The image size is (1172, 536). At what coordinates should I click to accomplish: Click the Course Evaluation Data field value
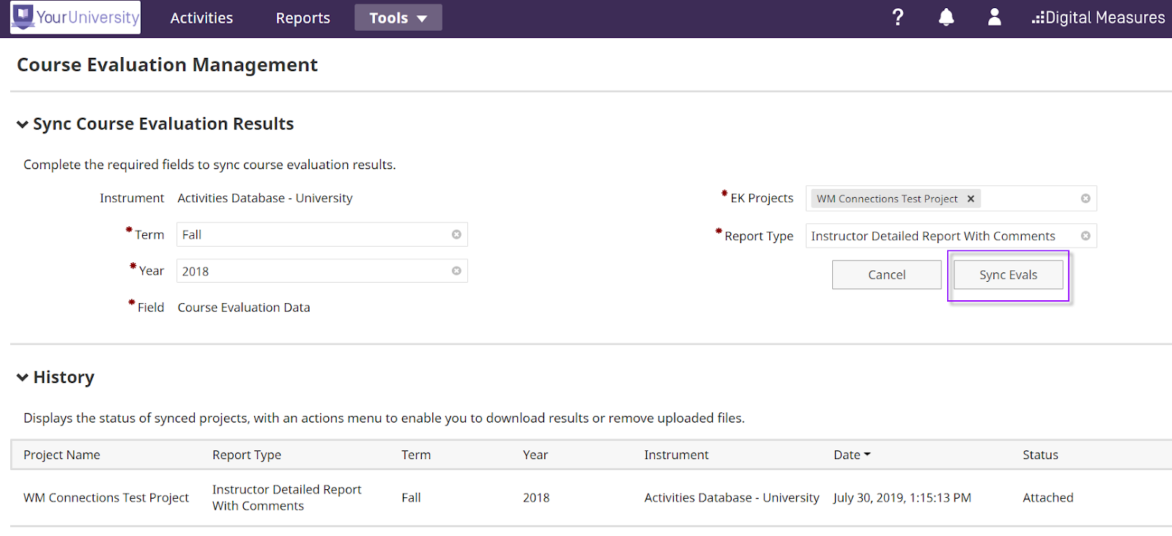click(244, 308)
